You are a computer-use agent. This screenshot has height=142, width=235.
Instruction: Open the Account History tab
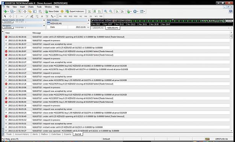(x=22, y=134)
